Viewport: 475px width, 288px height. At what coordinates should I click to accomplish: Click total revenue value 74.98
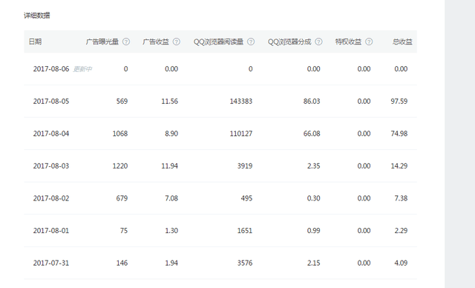(399, 134)
